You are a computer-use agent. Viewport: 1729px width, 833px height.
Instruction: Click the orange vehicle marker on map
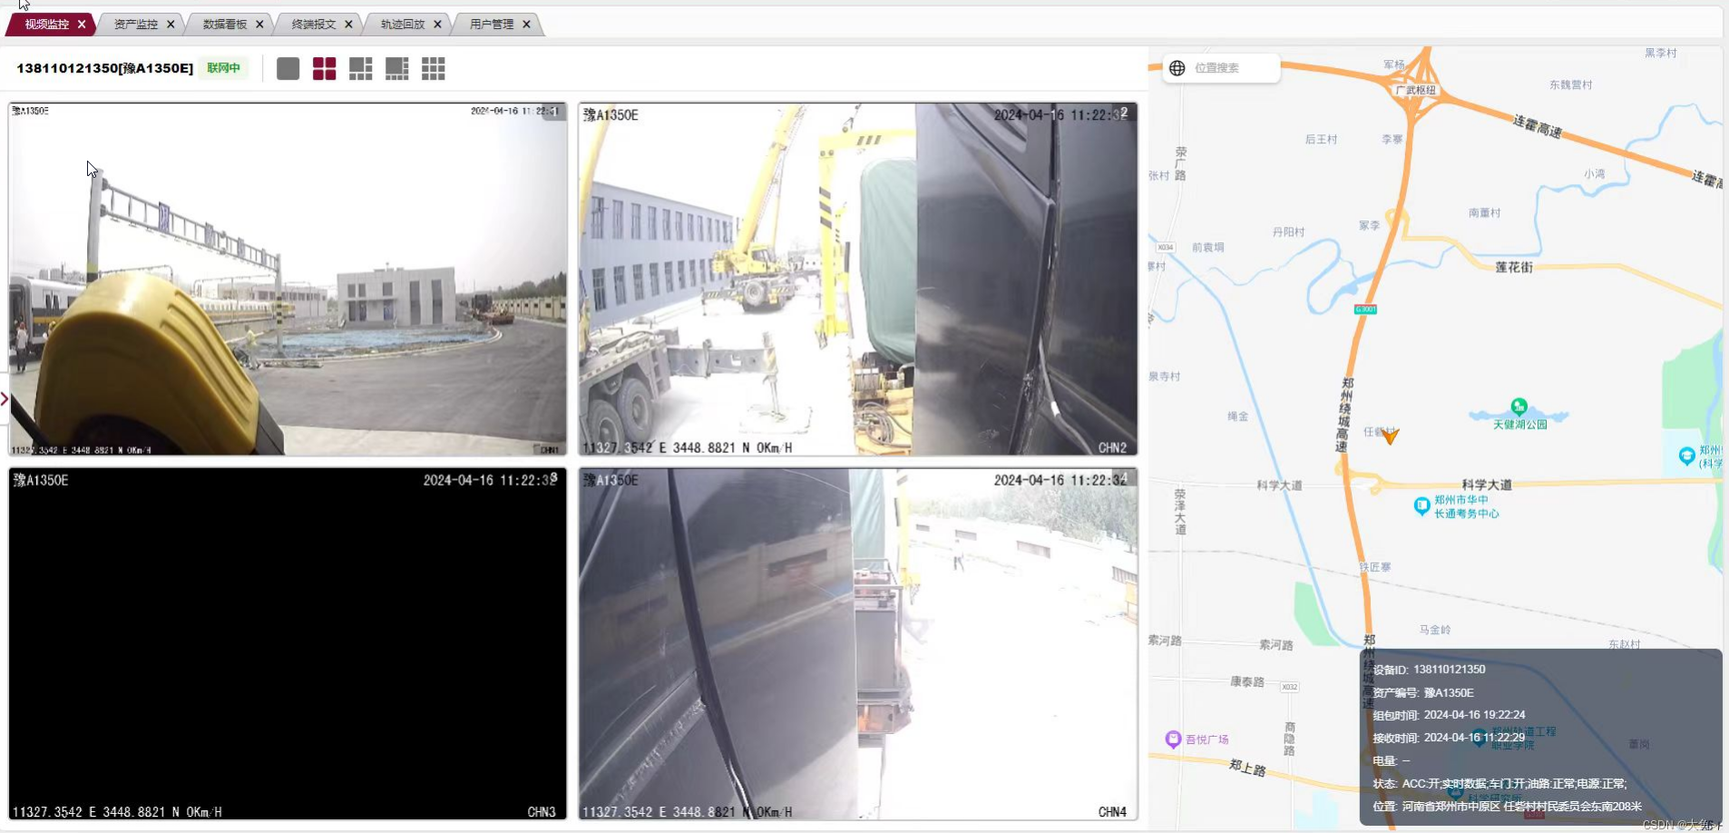click(1390, 436)
